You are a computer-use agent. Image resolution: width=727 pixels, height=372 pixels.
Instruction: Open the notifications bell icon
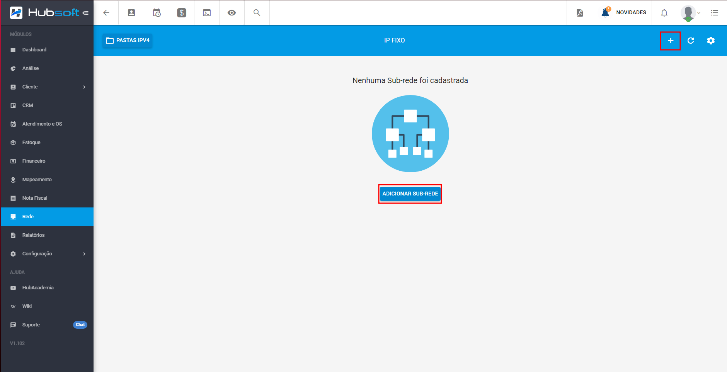click(x=664, y=13)
